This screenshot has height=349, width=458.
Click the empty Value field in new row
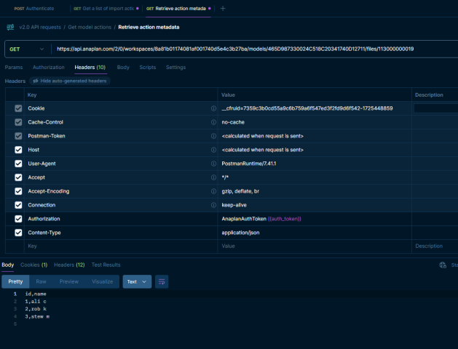pos(315,246)
